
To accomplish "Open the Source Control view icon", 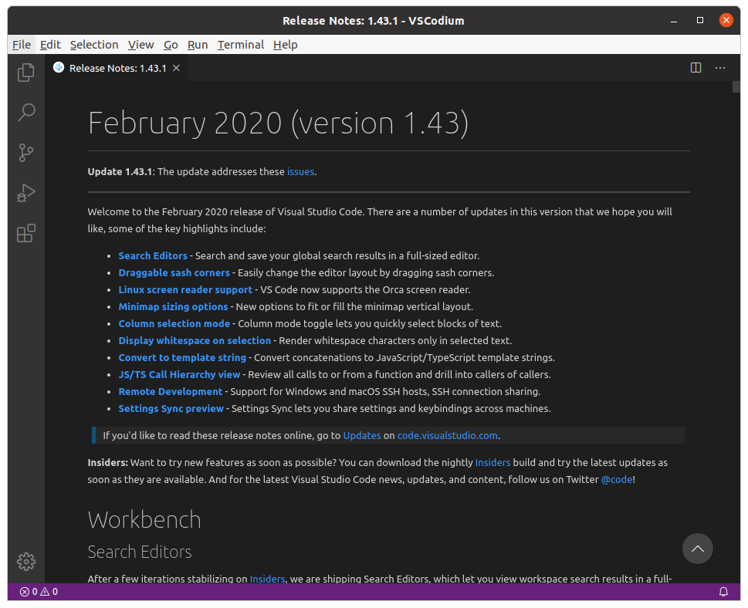I will click(26, 153).
